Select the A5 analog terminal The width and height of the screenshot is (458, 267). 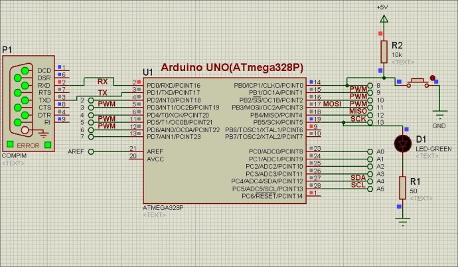[x=370, y=189]
